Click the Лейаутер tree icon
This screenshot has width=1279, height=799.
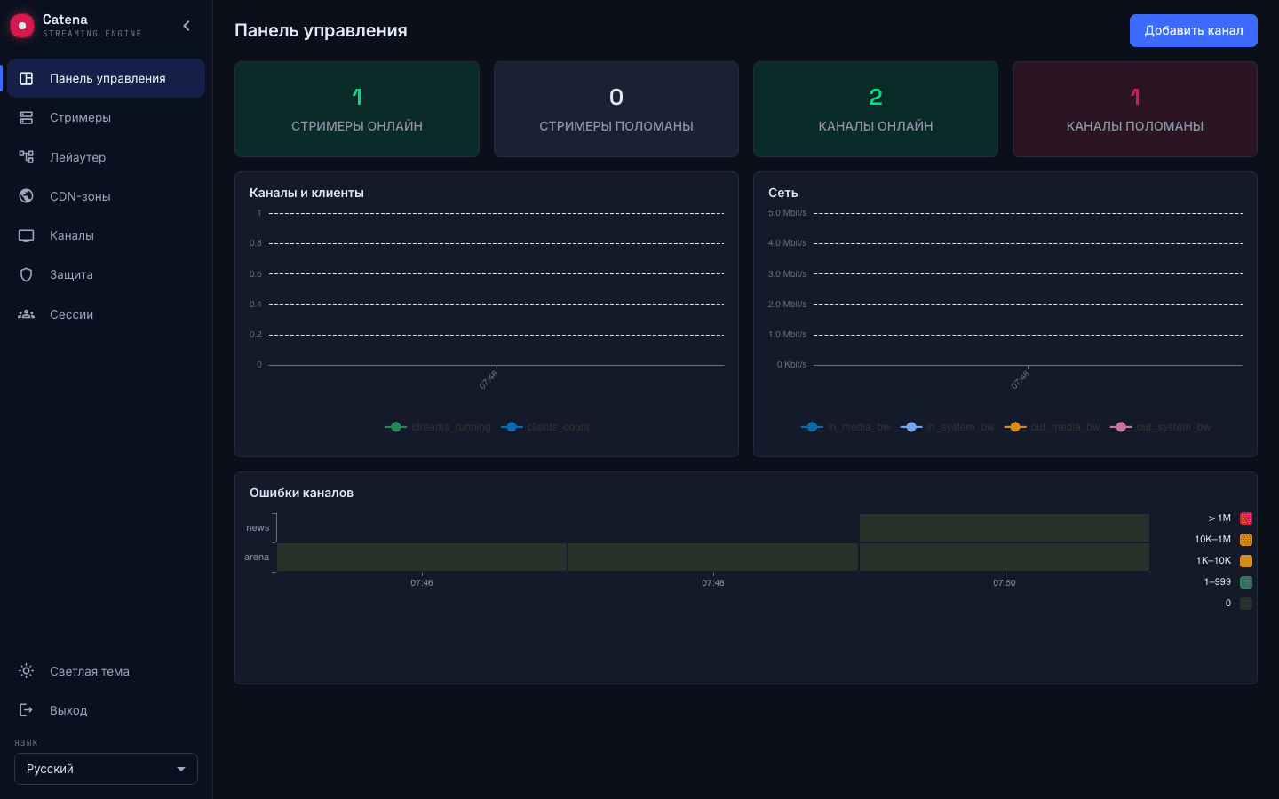(x=27, y=157)
